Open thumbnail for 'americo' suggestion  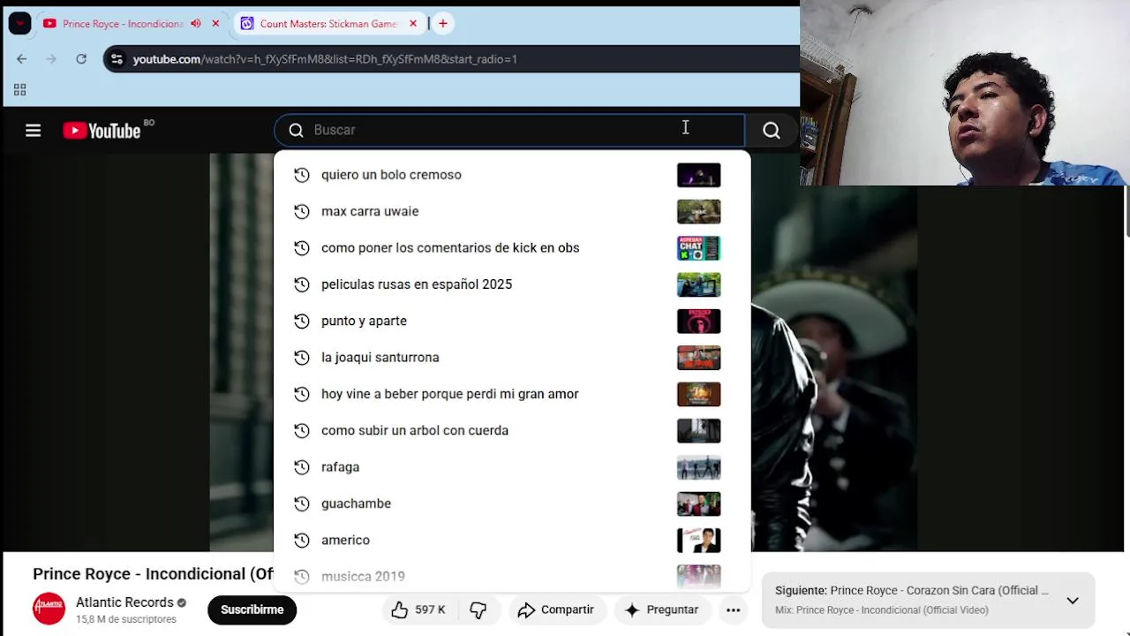coord(698,540)
